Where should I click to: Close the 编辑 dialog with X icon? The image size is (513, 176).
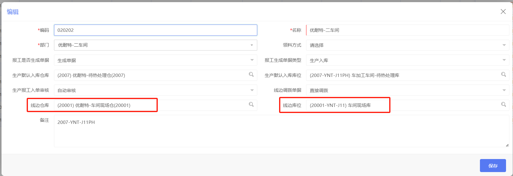tap(503, 12)
